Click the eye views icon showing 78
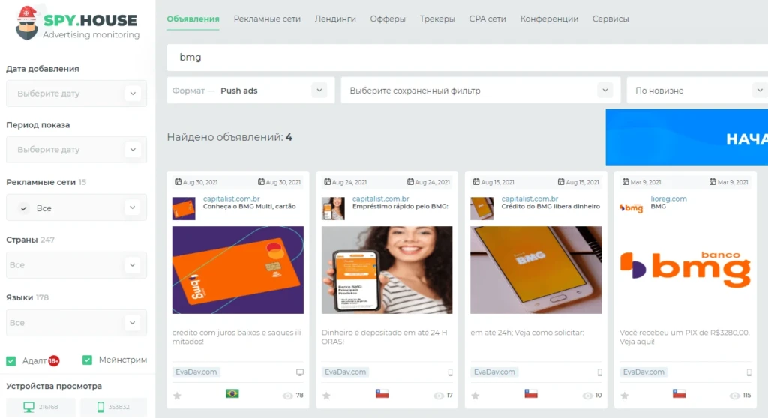This screenshot has width=768, height=418. 287,396
